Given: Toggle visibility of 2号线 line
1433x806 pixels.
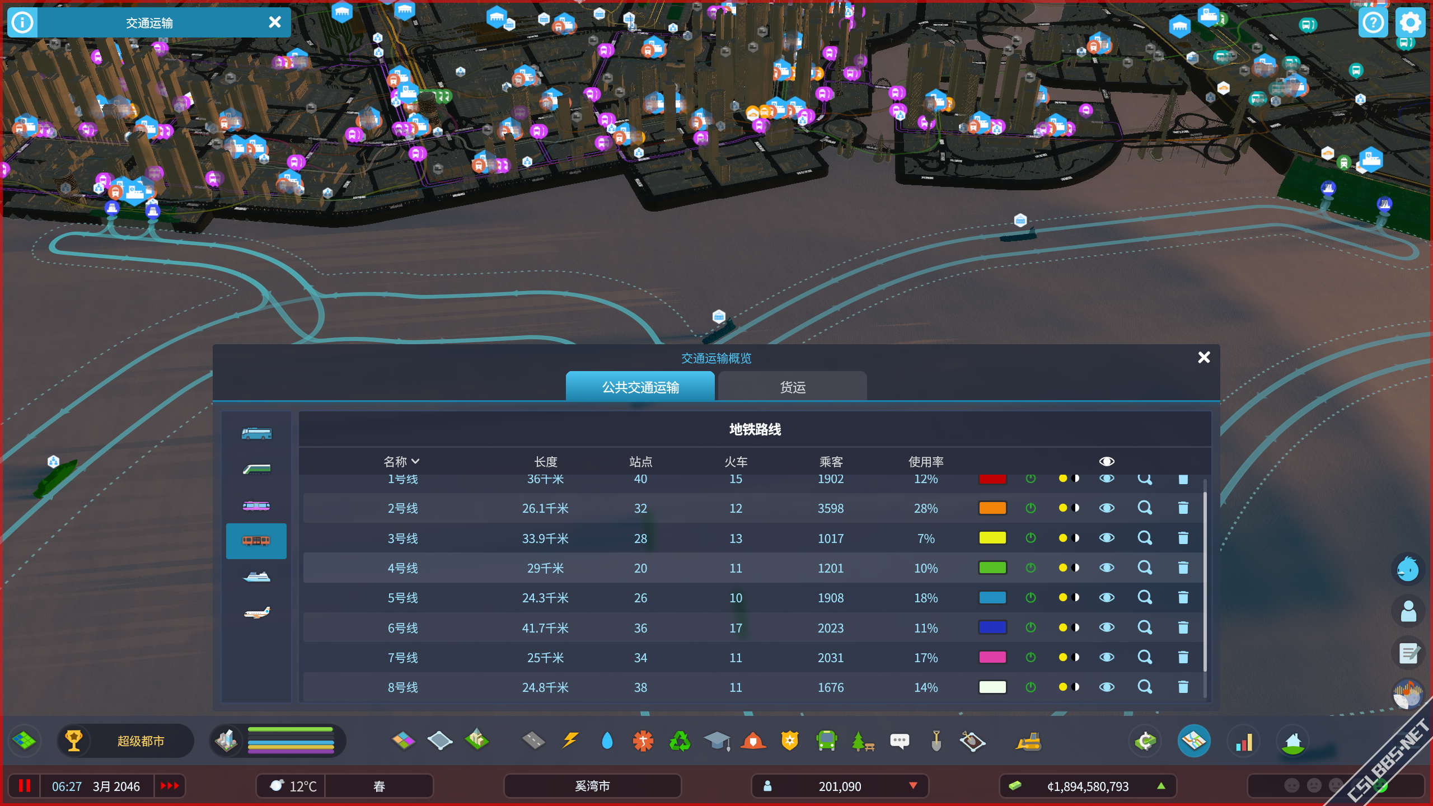Looking at the screenshot, I should (1107, 508).
